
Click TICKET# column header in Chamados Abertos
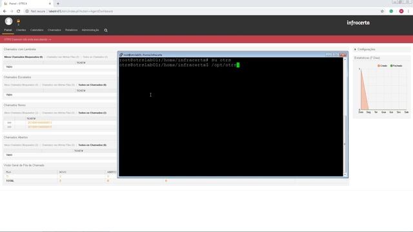(79, 151)
